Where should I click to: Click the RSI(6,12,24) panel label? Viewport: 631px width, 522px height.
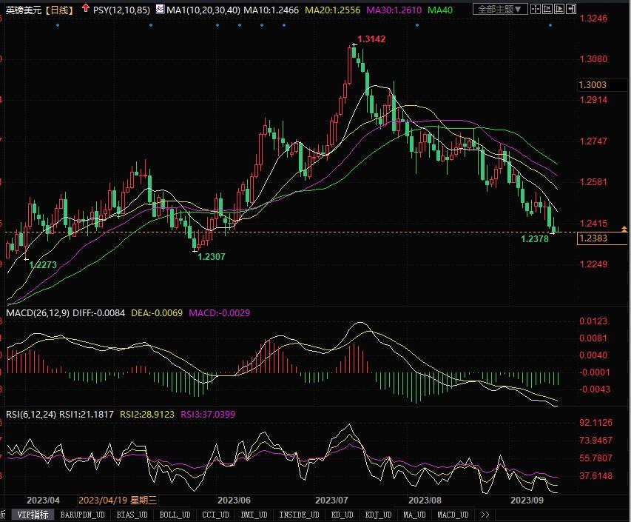point(31,414)
